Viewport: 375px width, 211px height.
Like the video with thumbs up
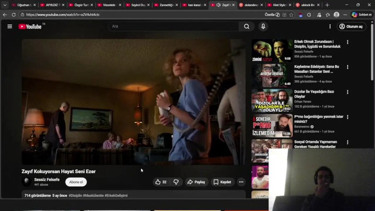(x=161, y=182)
